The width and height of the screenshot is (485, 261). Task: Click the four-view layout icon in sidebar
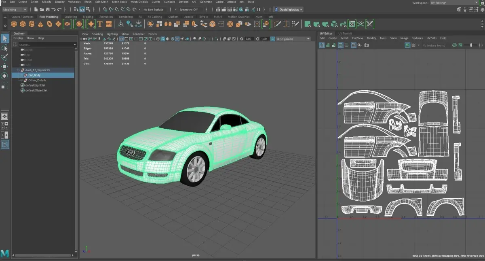pyautogui.click(x=4, y=126)
